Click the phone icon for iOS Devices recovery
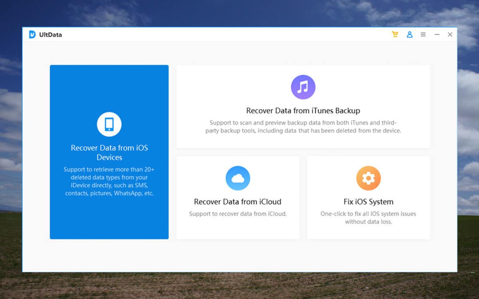This screenshot has width=479, height=299. tap(109, 124)
